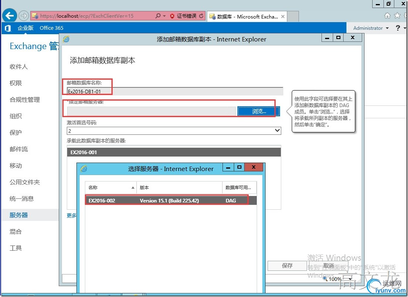Screen dimensions: 408x297
Task: Open 移动 in the left navigation
Action: click(16, 165)
